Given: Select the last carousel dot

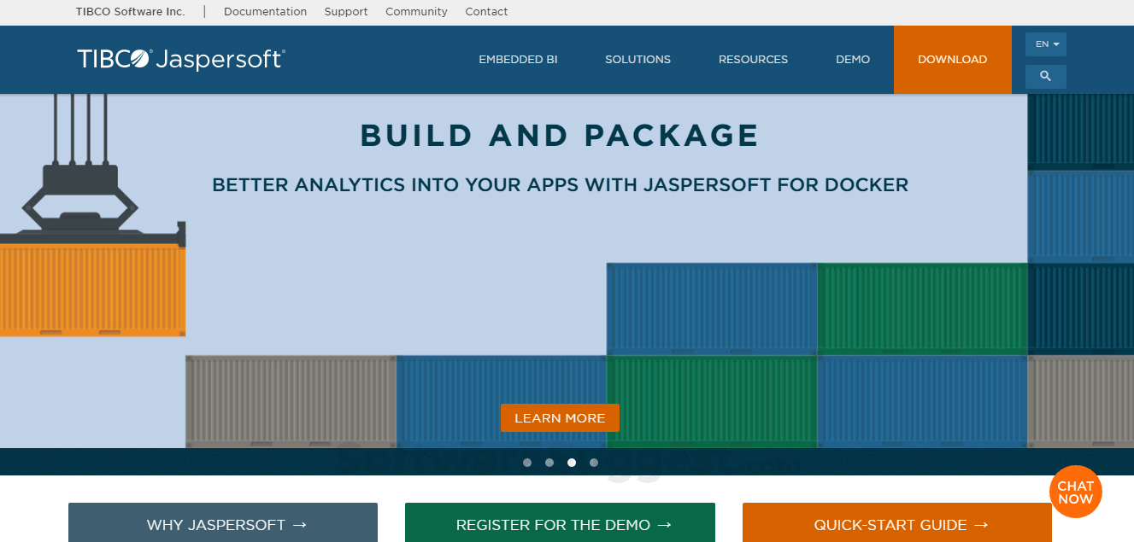Looking at the screenshot, I should click(594, 463).
